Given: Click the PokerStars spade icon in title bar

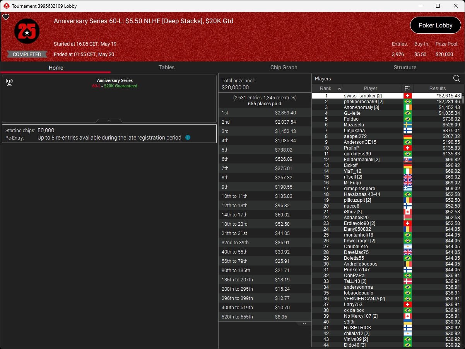Looking at the screenshot, I should pyautogui.click(x=6, y=6).
